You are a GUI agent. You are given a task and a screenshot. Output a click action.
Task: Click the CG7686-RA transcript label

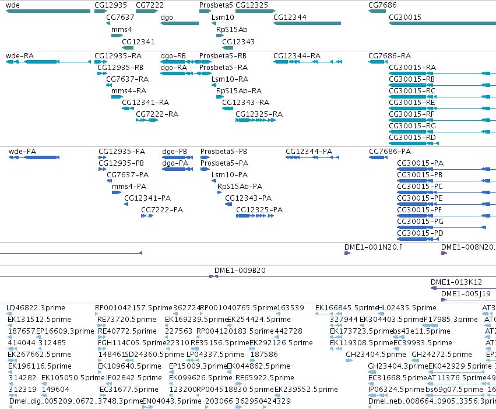(x=390, y=56)
